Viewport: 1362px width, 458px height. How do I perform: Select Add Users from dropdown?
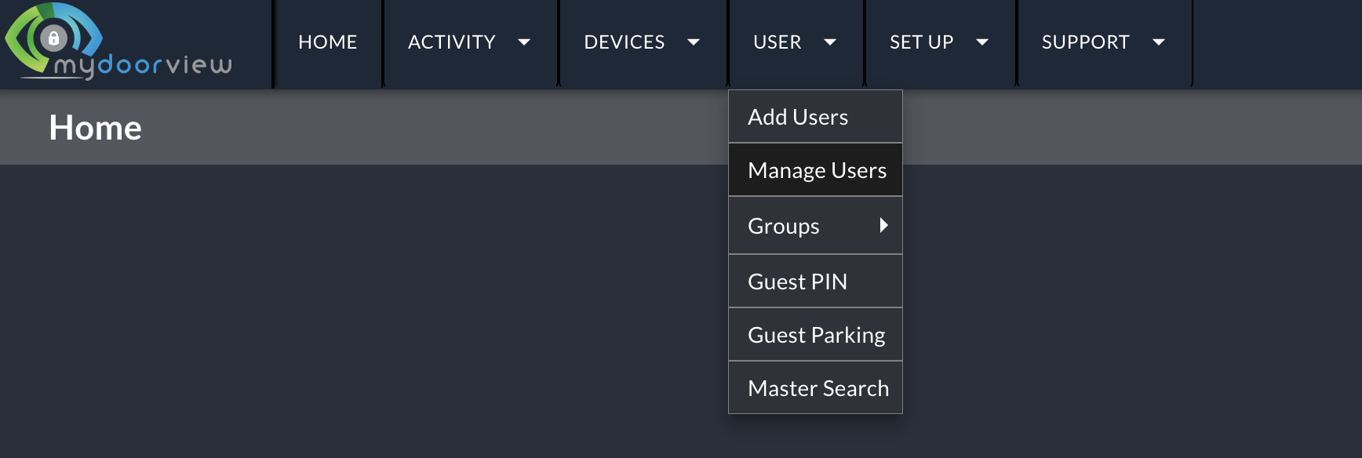[815, 117]
